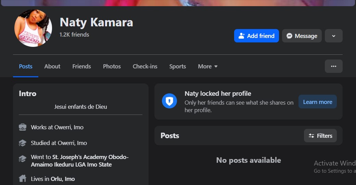Open the Sports tab
Viewport: 356px width, 185px height.
tap(177, 66)
